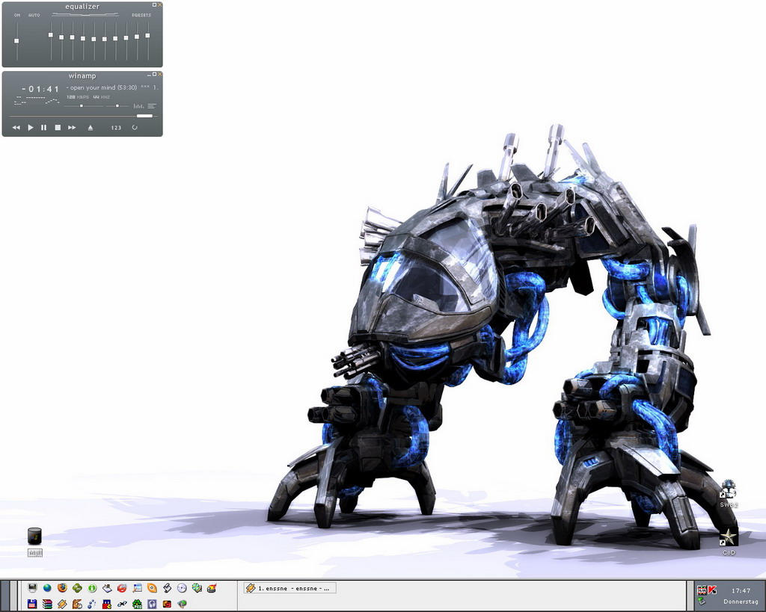
Task: Select the black cylinder desktop icon
Action: [34, 536]
